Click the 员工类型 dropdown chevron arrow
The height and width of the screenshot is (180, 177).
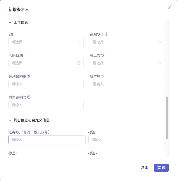point(160,63)
